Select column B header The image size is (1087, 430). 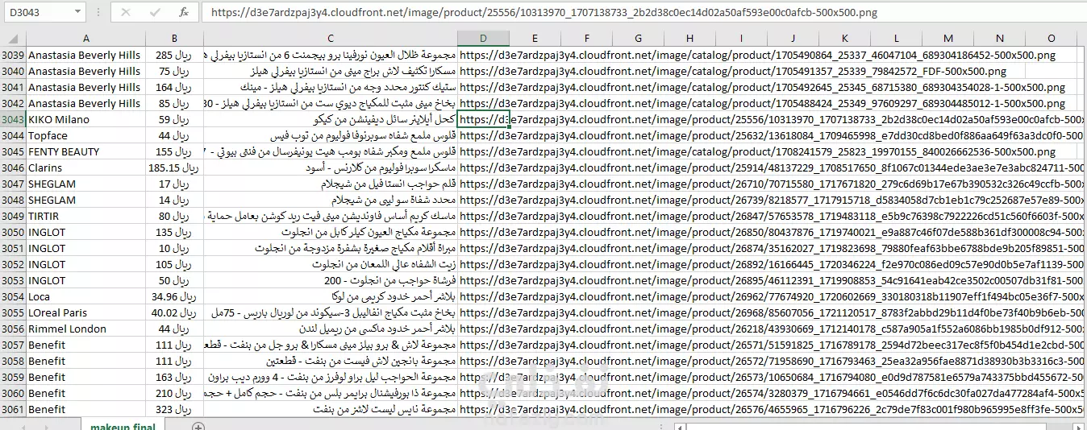click(174, 39)
